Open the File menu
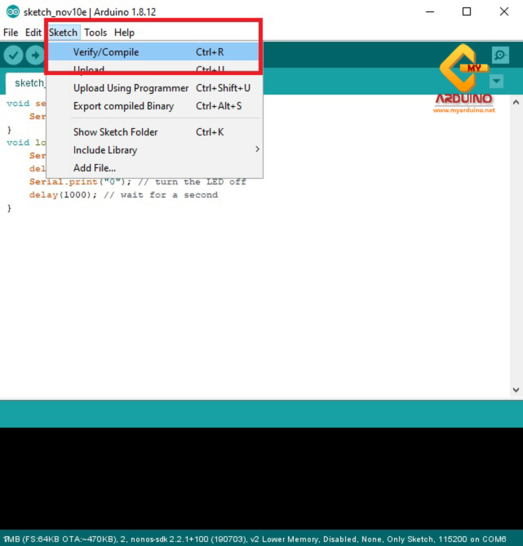 click(x=10, y=32)
